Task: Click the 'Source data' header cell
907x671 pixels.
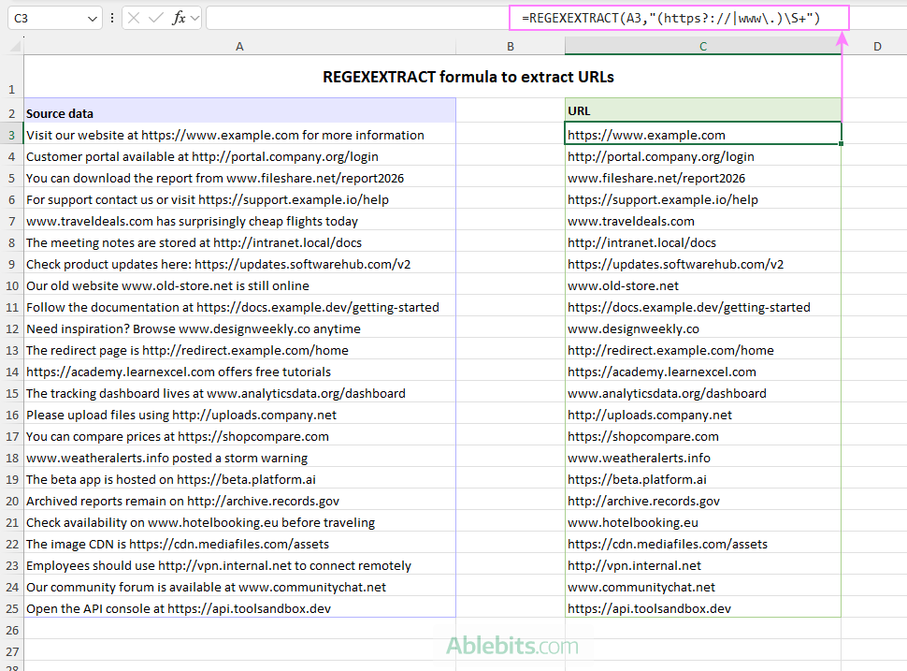Action: coord(239,111)
